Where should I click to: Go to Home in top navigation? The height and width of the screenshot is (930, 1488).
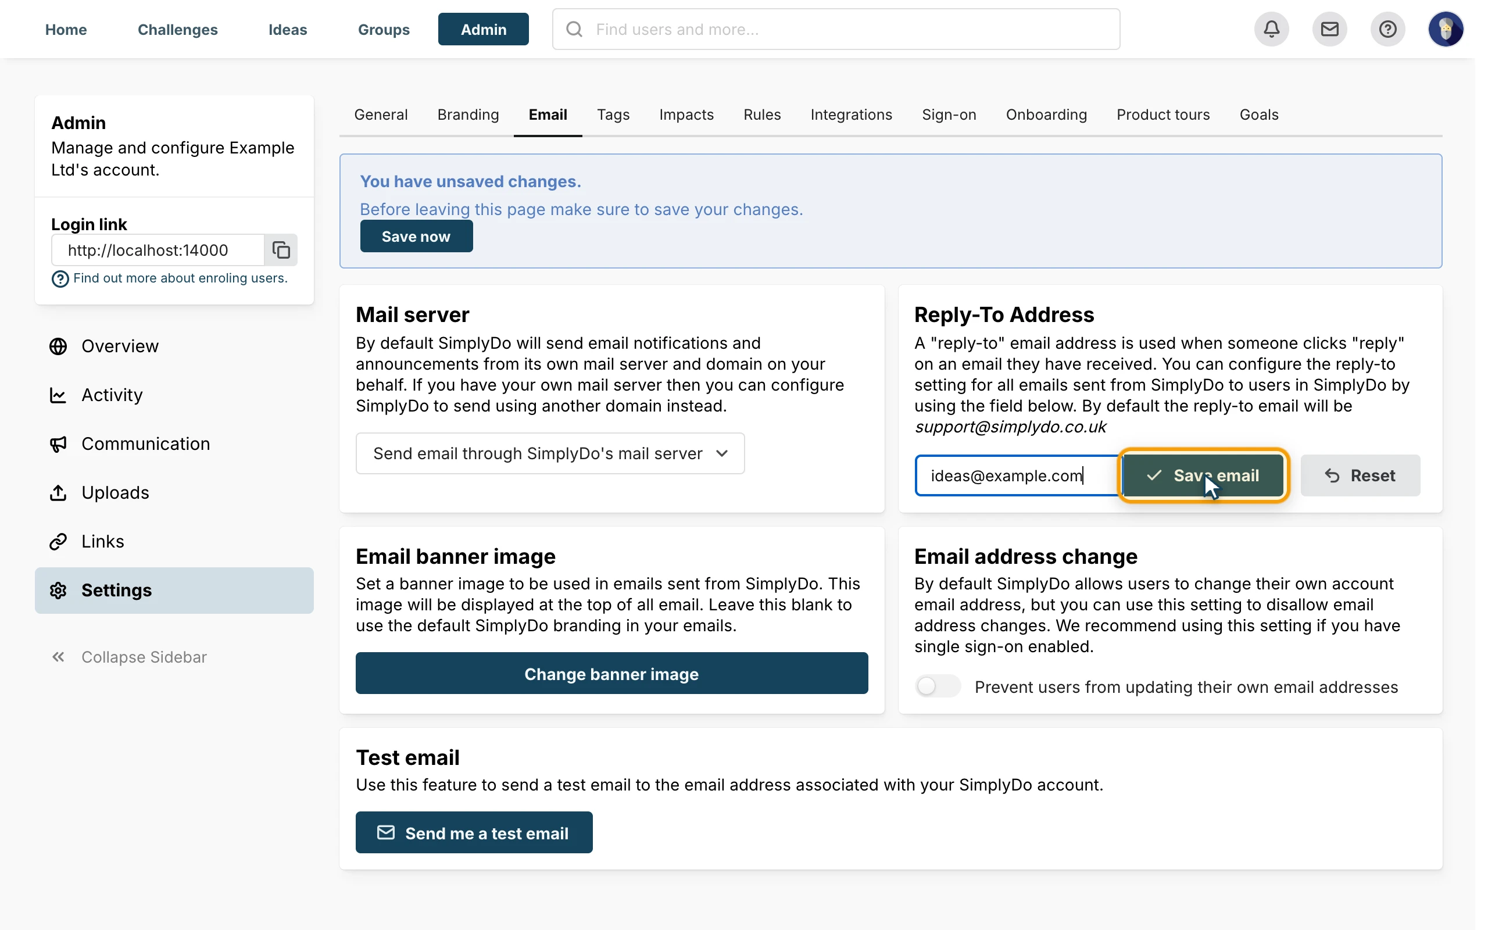tap(66, 29)
